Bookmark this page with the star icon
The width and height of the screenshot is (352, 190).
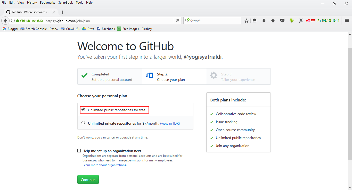click(246, 21)
